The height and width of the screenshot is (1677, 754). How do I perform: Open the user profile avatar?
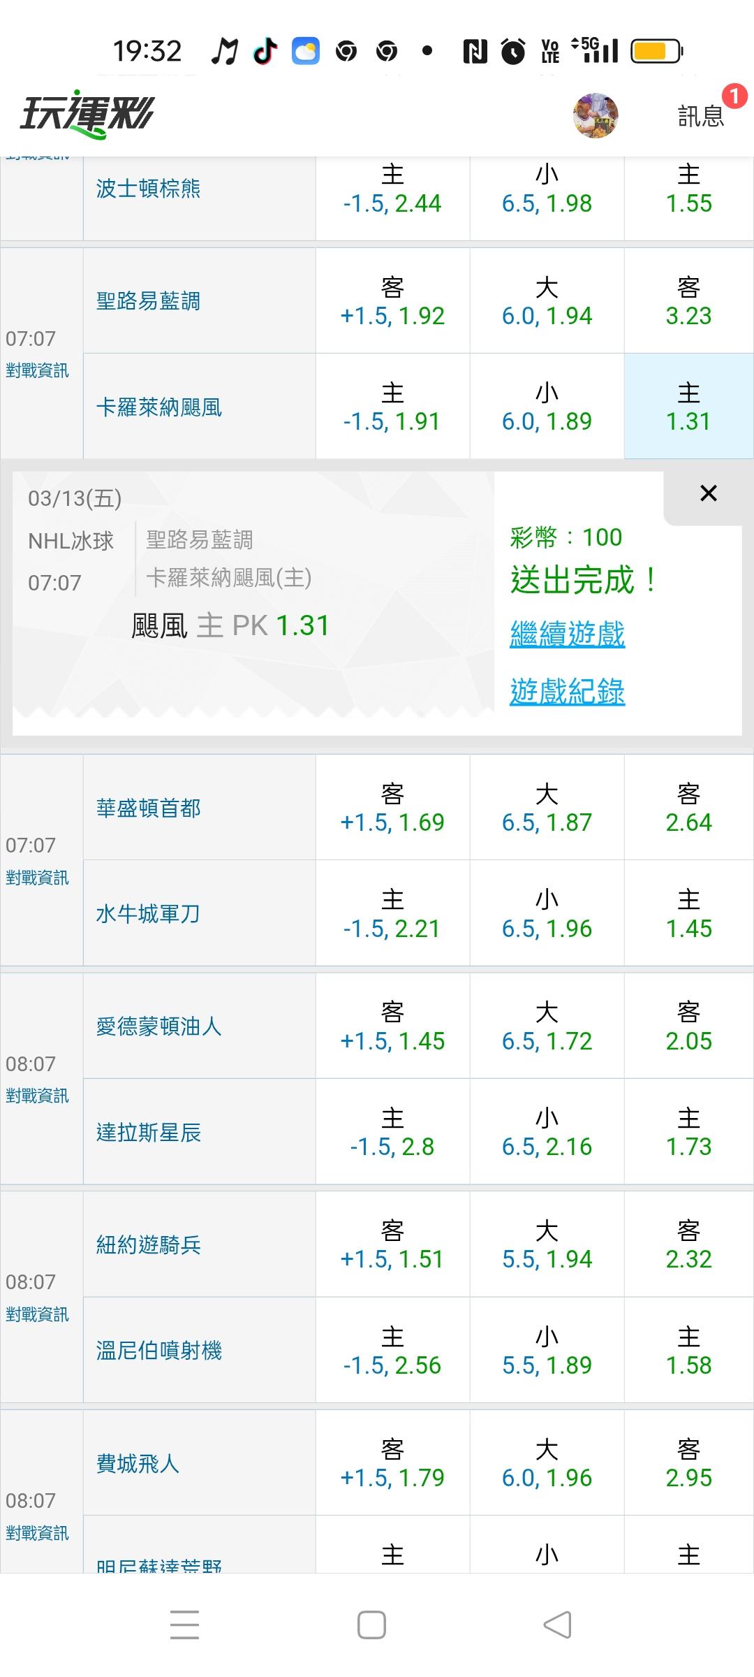pos(596,115)
